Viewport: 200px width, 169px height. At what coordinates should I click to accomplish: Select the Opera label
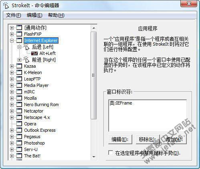click(30, 124)
